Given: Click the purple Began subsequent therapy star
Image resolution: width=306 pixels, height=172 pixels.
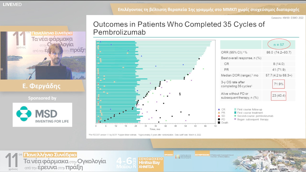Looking at the screenshot, I should click(x=236, y=119).
